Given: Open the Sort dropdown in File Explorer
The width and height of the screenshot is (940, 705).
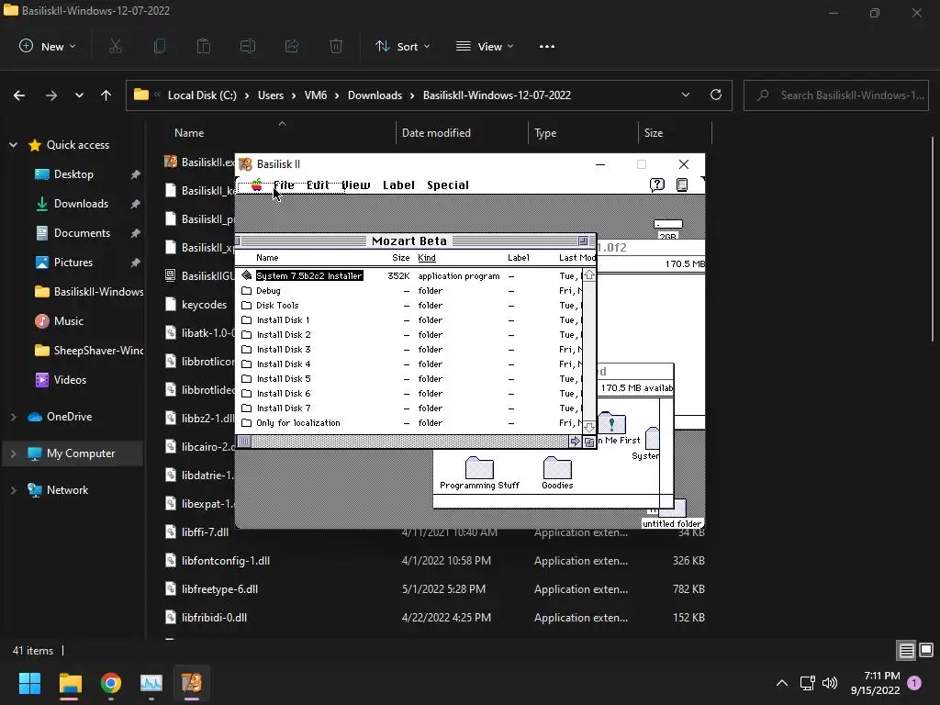Looking at the screenshot, I should (x=403, y=46).
